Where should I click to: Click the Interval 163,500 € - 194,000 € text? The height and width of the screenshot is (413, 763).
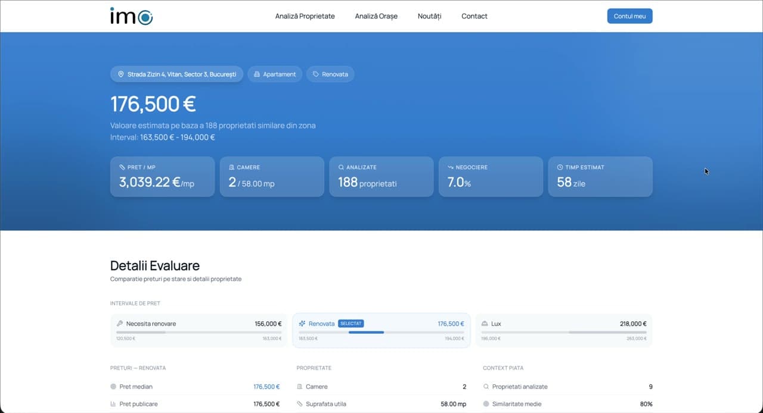click(x=163, y=137)
